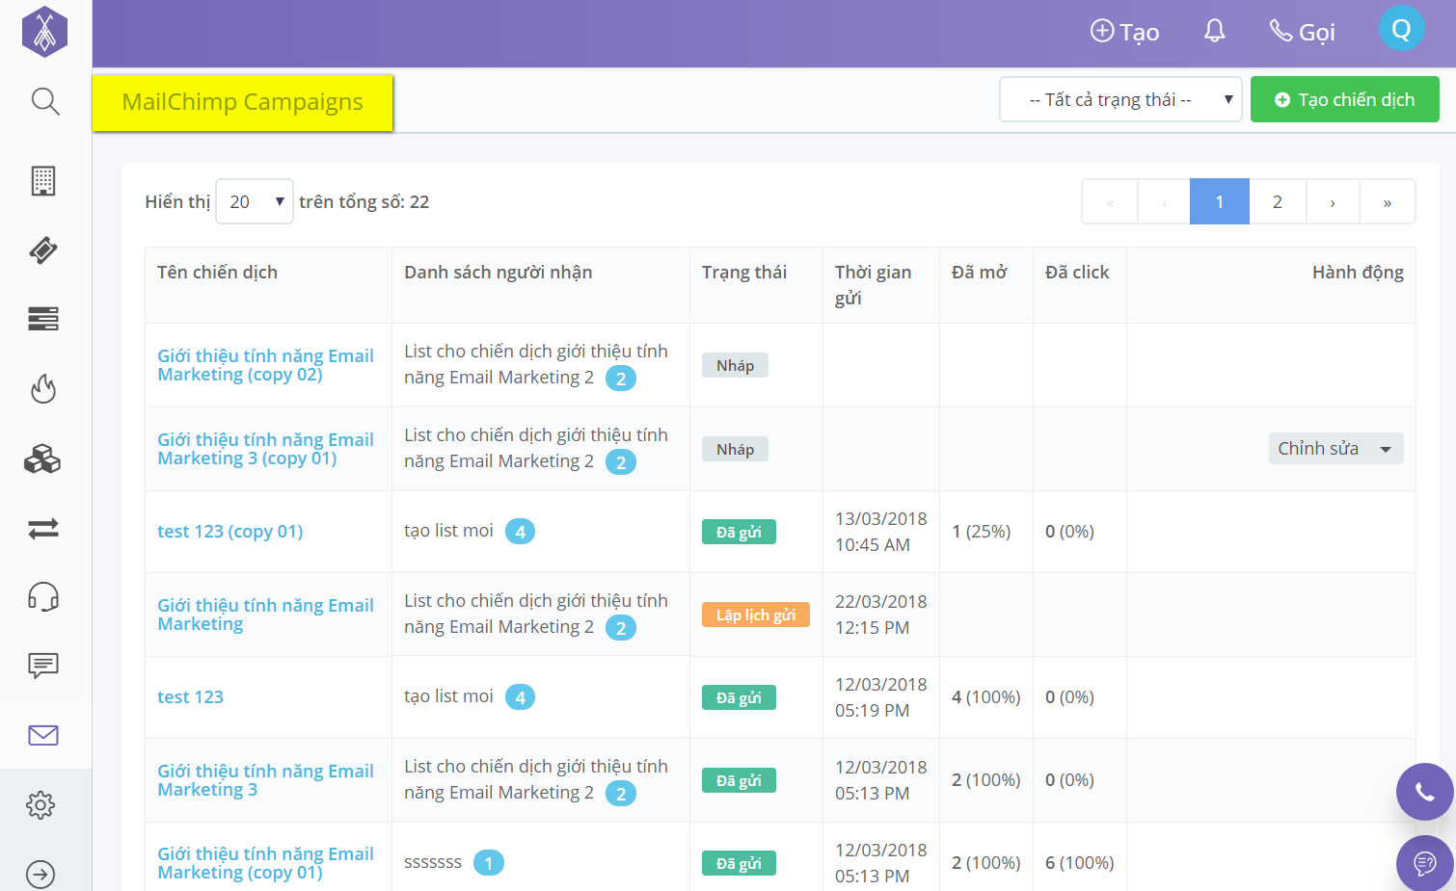Screen dimensions: 1456x891
Task: Click the 1 (25%) opened value
Action: 982,532
